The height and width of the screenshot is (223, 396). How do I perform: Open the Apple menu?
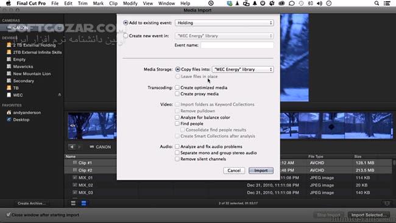pos(9,3)
